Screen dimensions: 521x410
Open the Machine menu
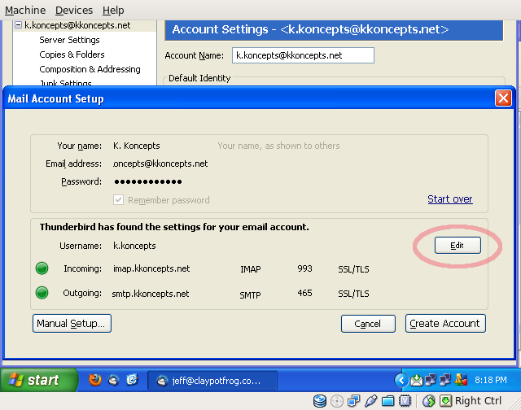pyautogui.click(x=25, y=11)
